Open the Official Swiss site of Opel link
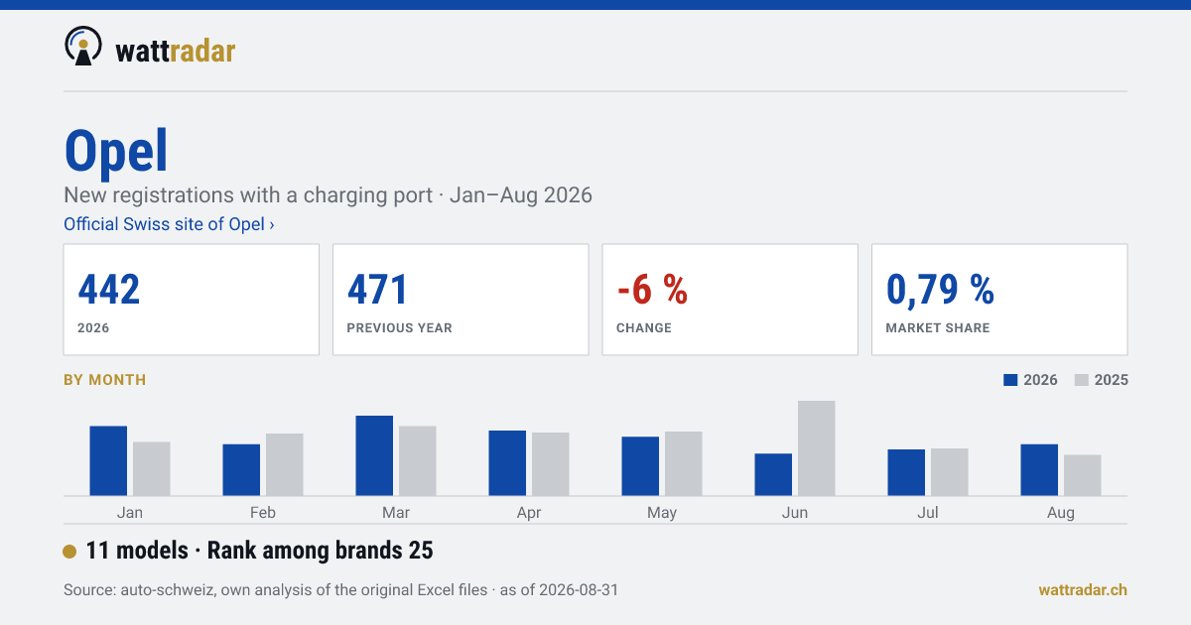Image resolution: width=1191 pixels, height=625 pixels. [x=169, y=224]
